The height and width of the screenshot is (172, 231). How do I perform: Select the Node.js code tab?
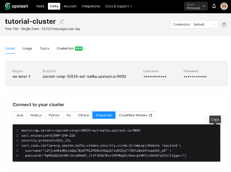coord(36,115)
